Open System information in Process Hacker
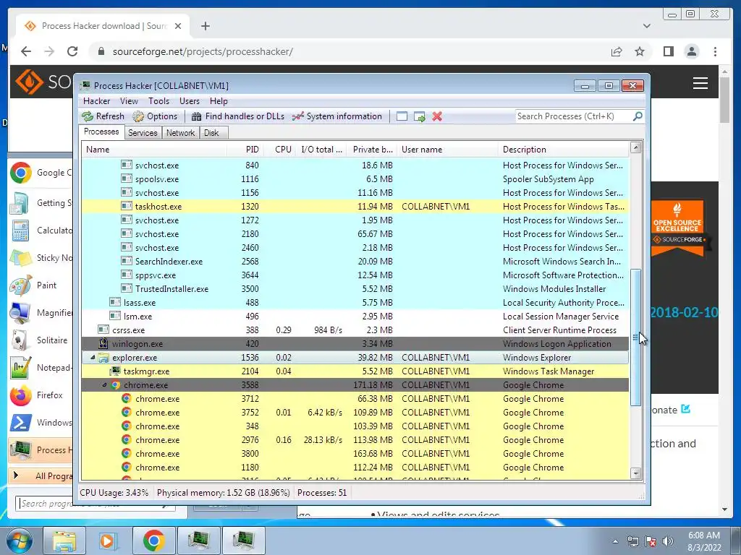This screenshot has width=741, height=555. pos(337,116)
